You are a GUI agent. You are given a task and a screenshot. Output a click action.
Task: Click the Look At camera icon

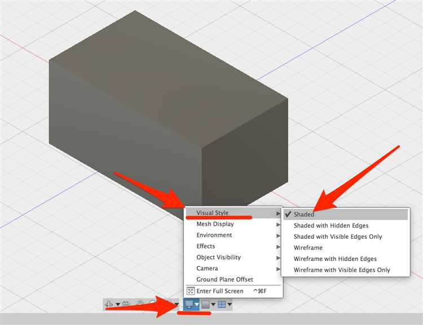tap(125, 305)
